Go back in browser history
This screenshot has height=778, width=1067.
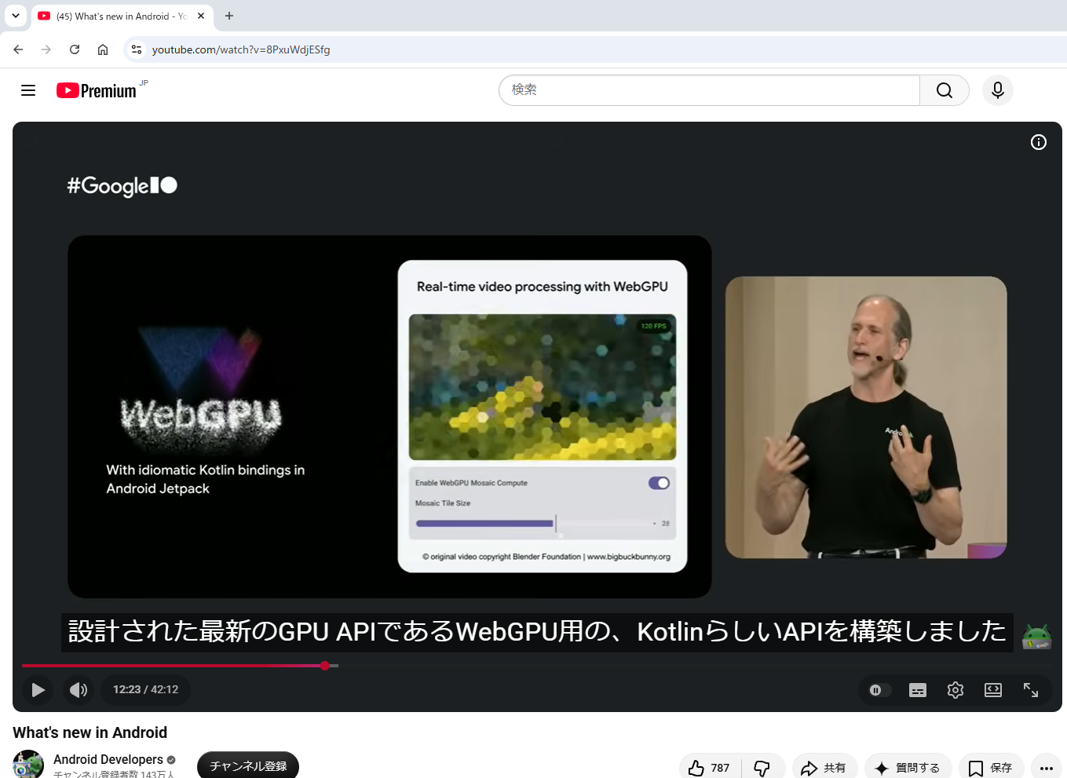point(18,49)
